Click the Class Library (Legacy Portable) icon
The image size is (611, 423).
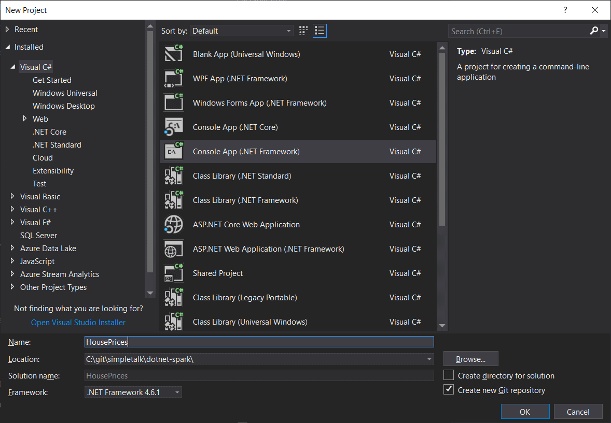pos(173,297)
